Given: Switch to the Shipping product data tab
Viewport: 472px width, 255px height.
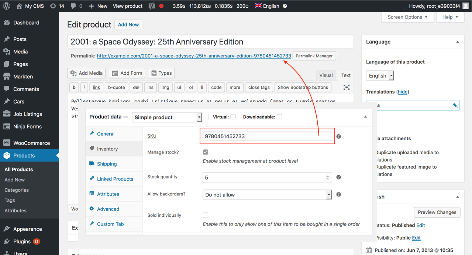Looking at the screenshot, I should 114,164.
